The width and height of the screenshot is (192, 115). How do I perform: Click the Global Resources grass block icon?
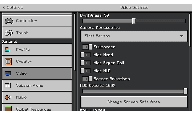point(8,109)
